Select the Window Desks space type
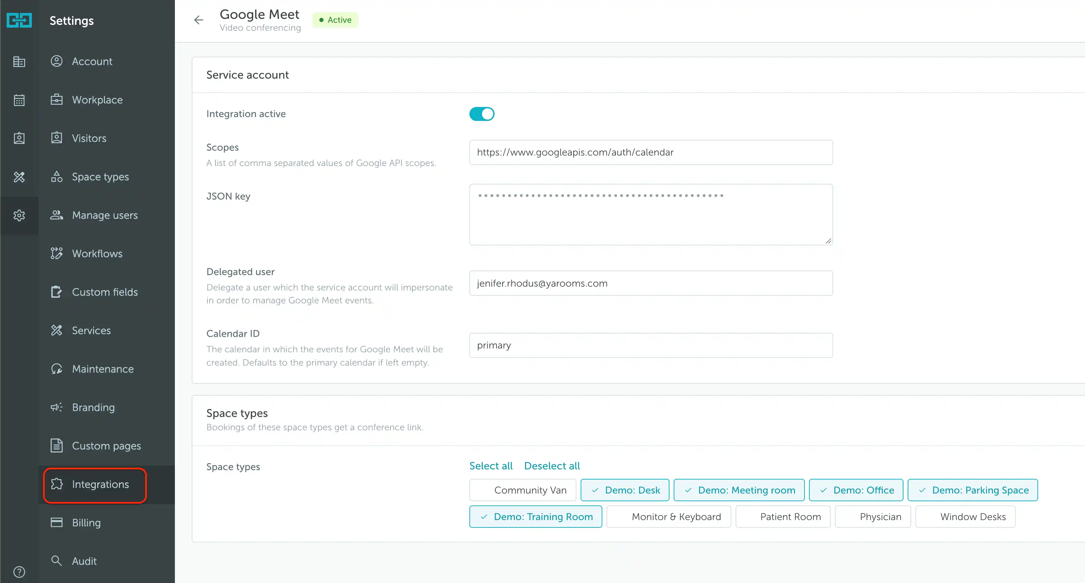Viewport: 1085px width, 583px height. pos(965,517)
